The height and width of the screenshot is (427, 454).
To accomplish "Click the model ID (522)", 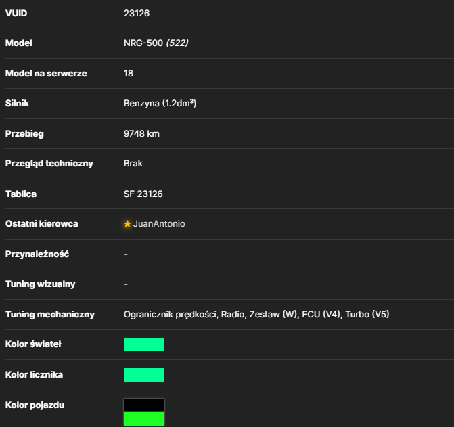I will (177, 43).
